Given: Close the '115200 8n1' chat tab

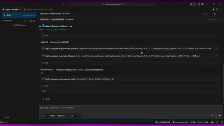Looking at the screenshot, I should [72, 14].
